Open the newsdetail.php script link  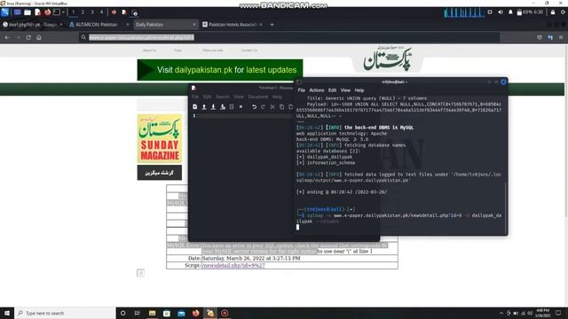233,265
